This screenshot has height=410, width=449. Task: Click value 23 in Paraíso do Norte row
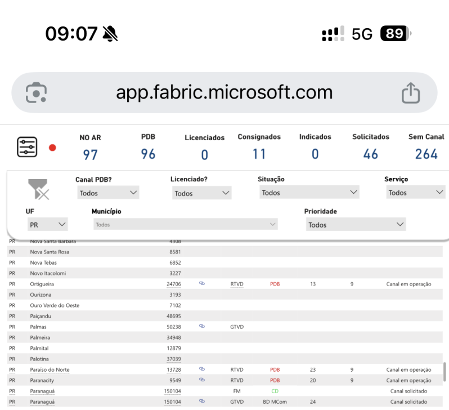coord(313,369)
